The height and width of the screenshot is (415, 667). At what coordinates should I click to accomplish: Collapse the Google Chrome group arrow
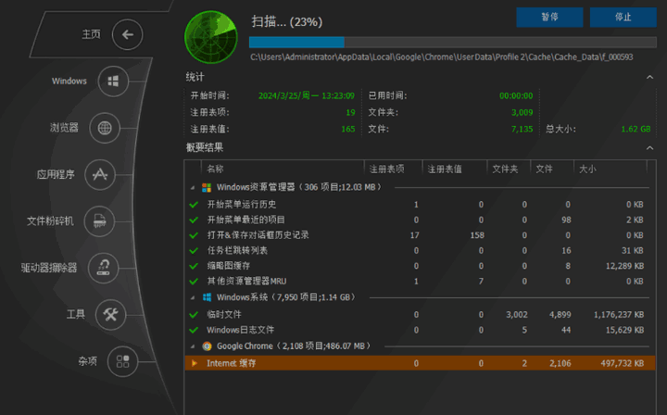coord(194,346)
